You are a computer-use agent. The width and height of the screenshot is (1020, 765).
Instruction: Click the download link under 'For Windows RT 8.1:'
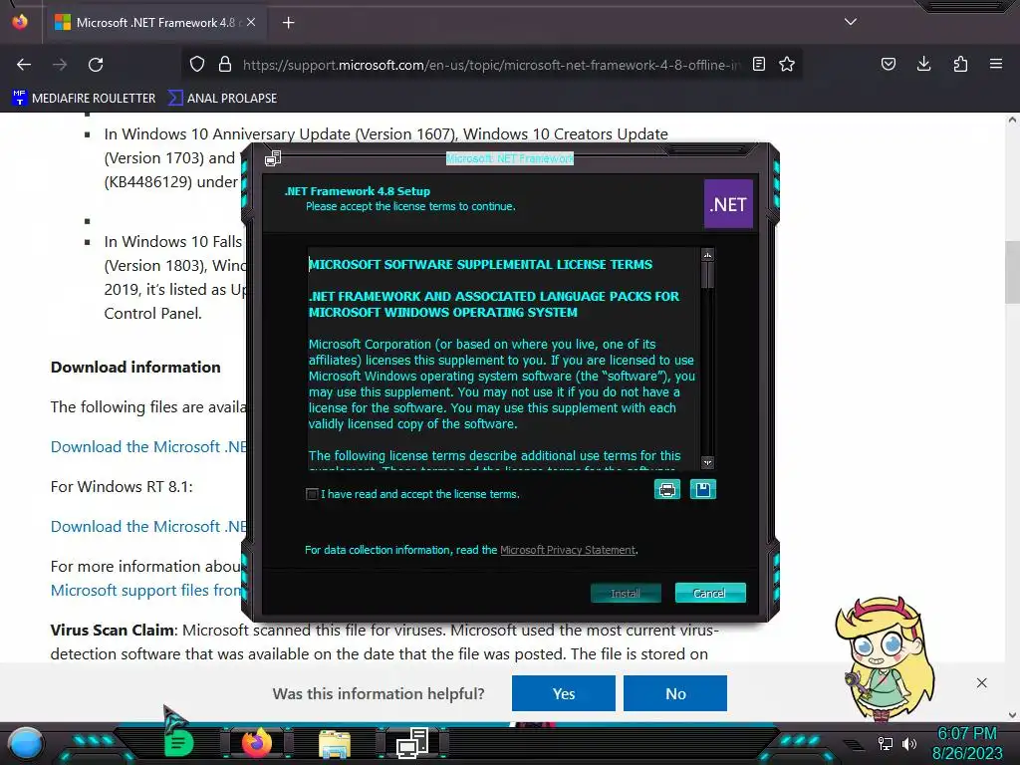(x=148, y=526)
